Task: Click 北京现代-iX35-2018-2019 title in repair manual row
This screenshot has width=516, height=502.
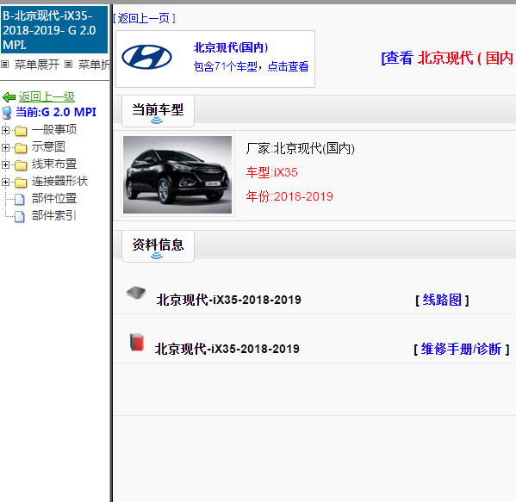Action: [227, 349]
